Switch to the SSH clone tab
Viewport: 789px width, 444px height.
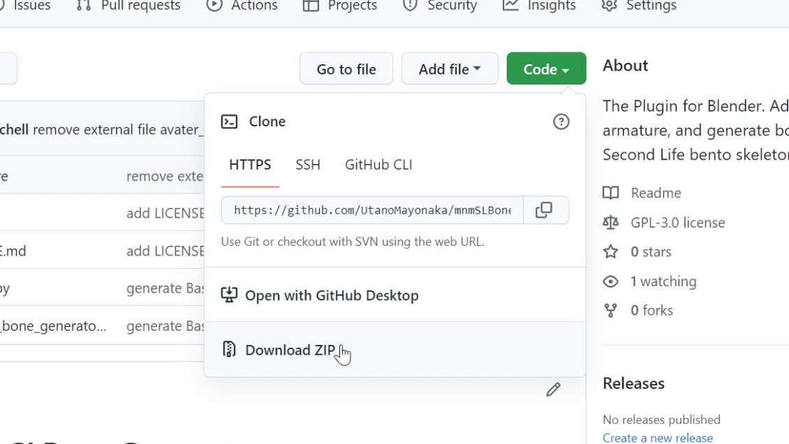click(x=308, y=165)
